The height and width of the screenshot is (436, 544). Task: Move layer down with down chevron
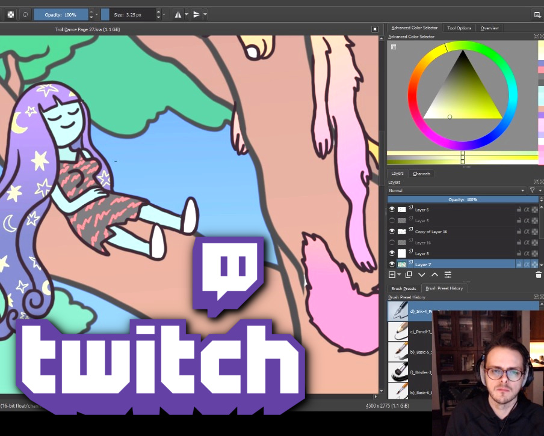421,274
